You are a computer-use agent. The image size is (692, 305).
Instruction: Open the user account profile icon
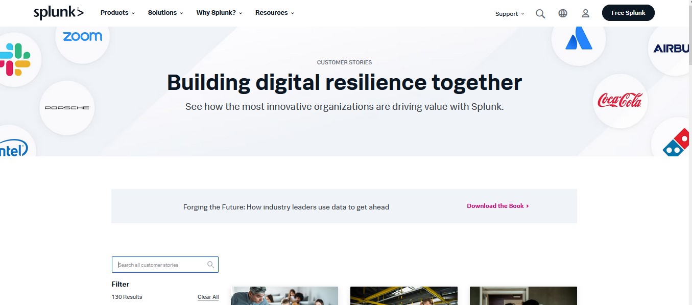(585, 14)
